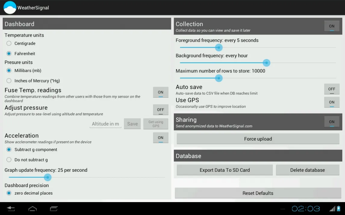Screen dimensions: 345x215
Task: Open the recent apps navigation icon
Action: [x=54, y=209]
